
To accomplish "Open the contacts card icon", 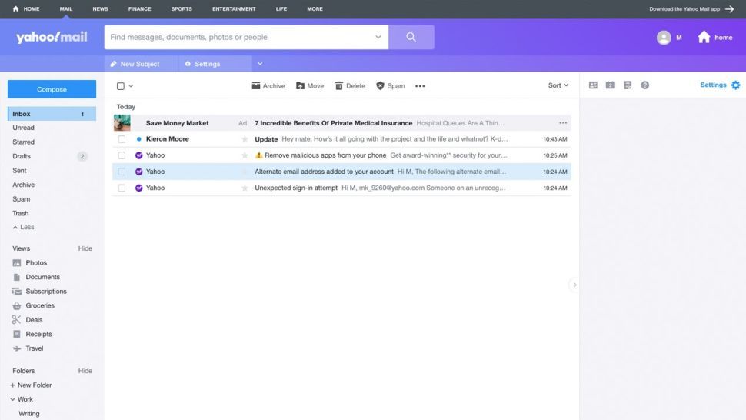I will pos(593,85).
